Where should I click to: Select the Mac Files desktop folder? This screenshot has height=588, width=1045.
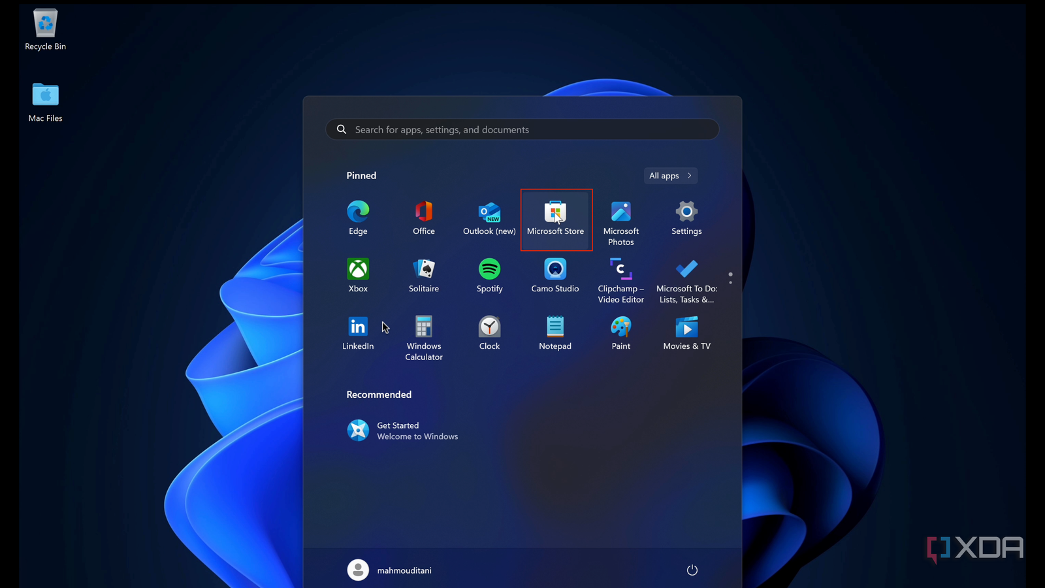pyautogui.click(x=46, y=103)
